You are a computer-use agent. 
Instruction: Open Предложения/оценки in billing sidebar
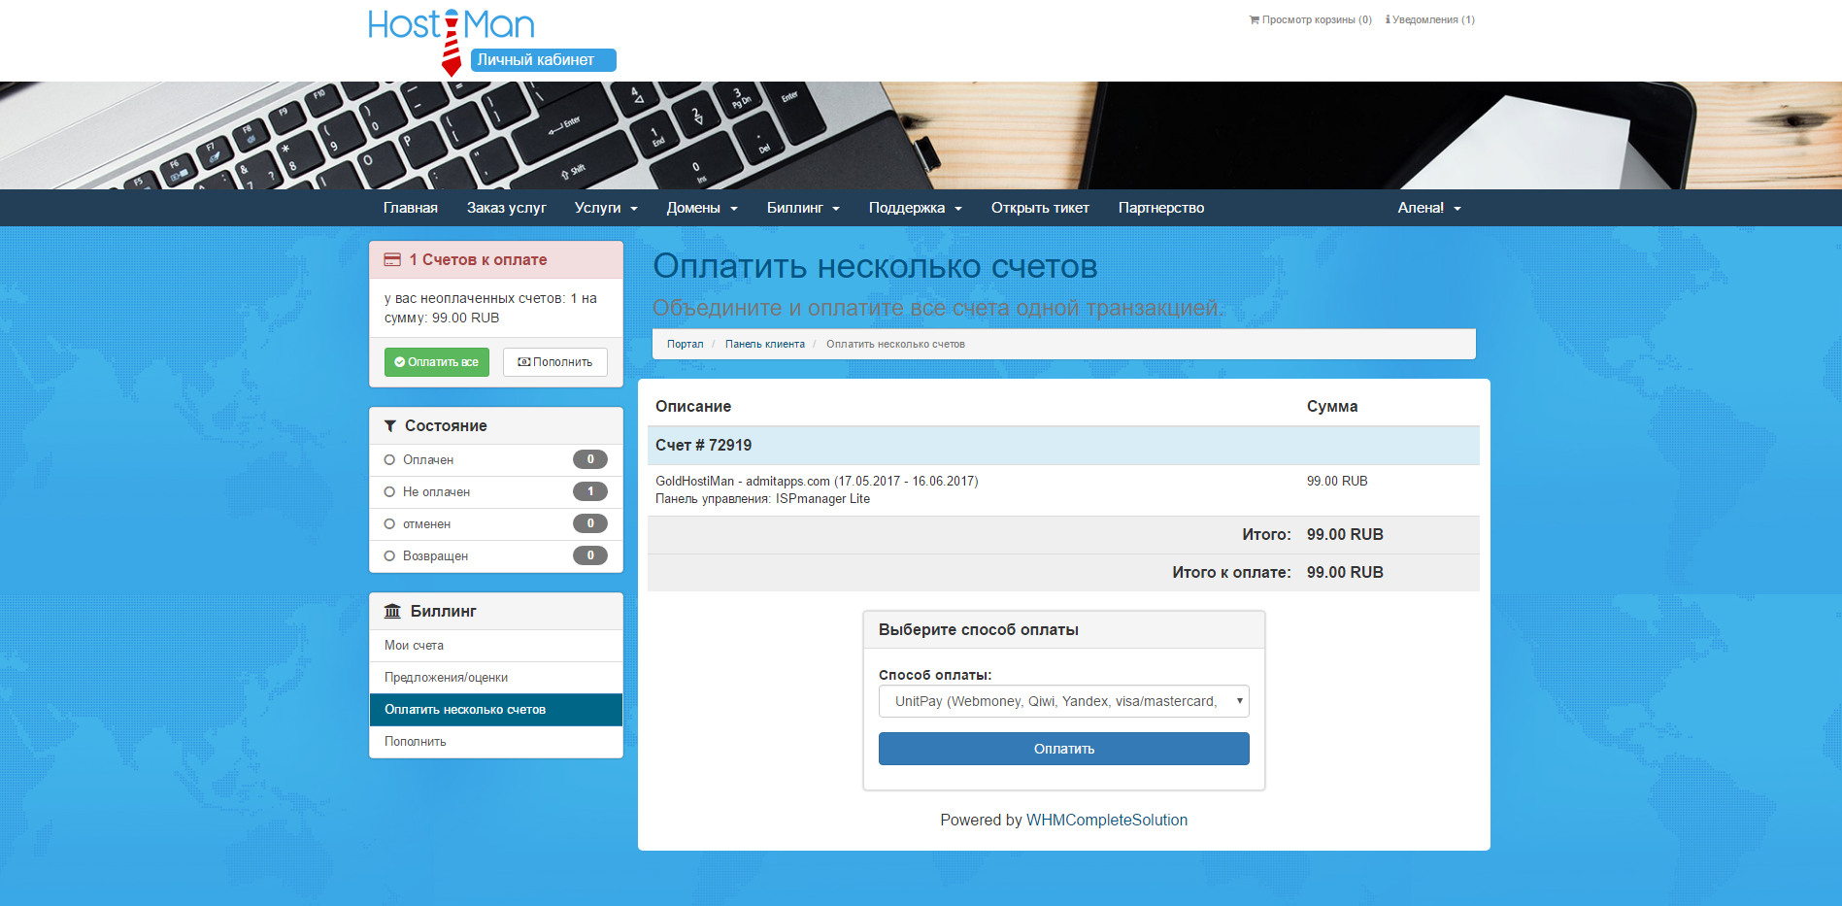(496, 678)
